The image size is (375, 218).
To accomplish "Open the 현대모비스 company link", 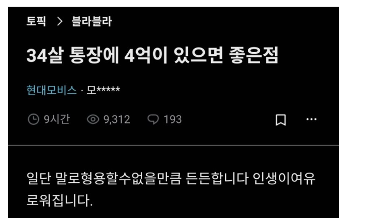I will click(x=51, y=90).
